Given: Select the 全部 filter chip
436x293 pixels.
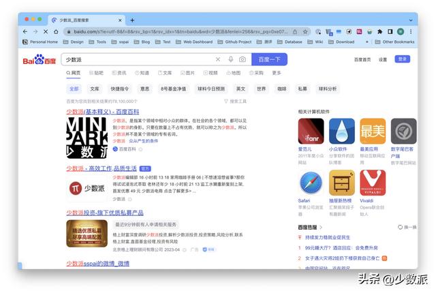Looking at the screenshot, I should click(x=74, y=89).
